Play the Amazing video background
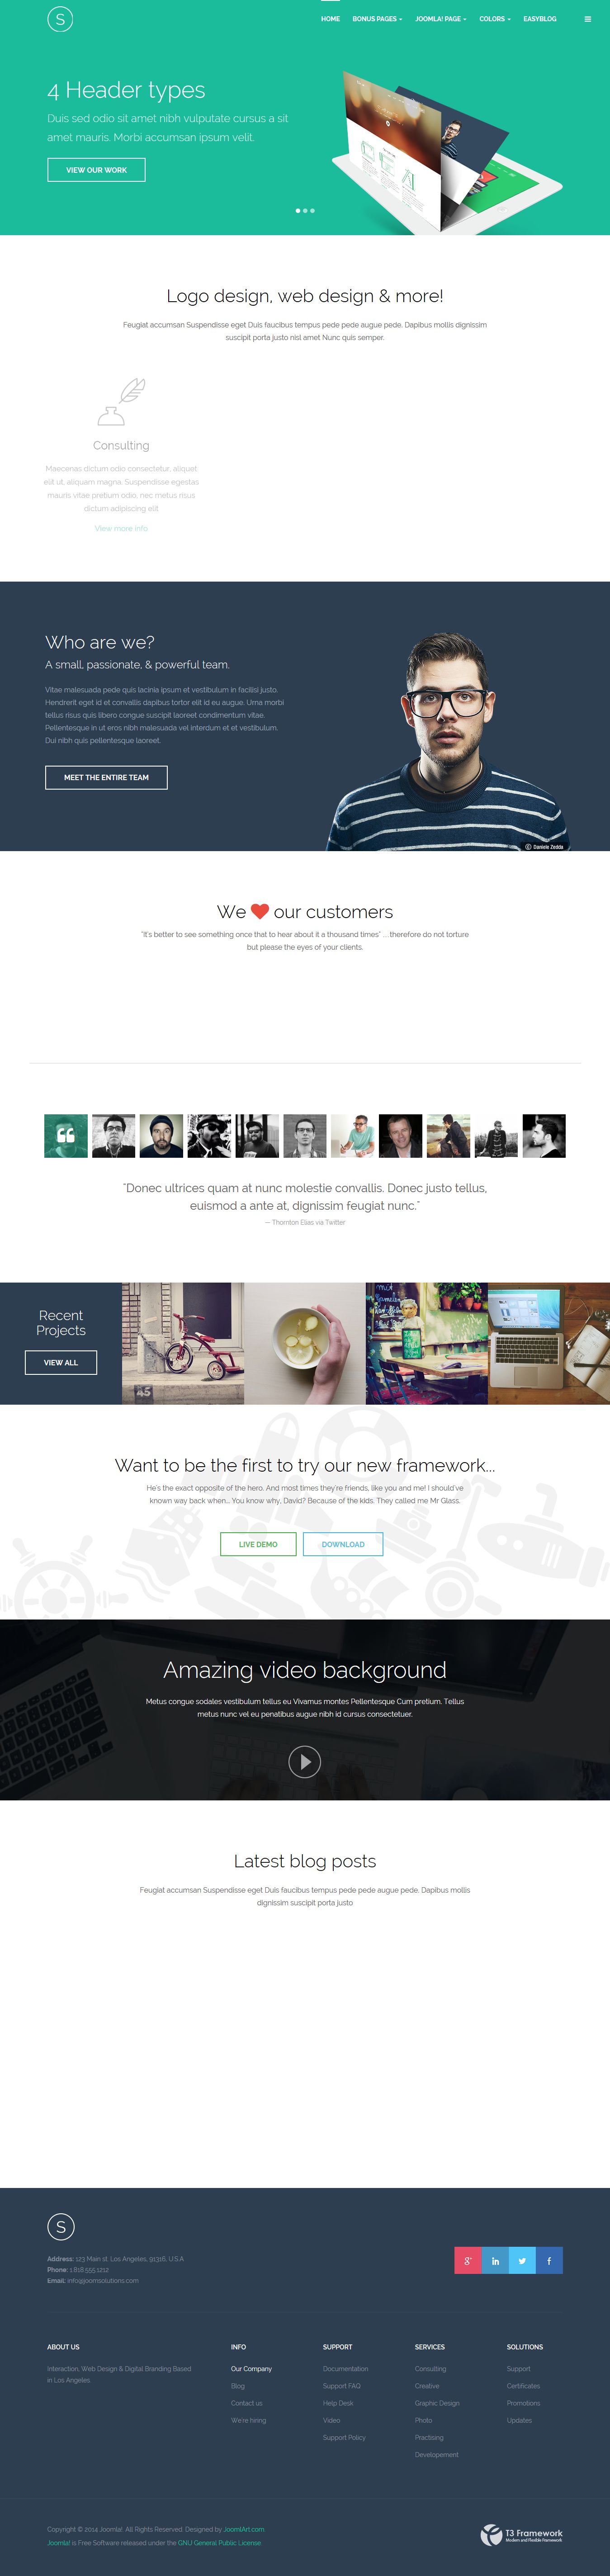The height and width of the screenshot is (2576, 610). click(305, 1761)
